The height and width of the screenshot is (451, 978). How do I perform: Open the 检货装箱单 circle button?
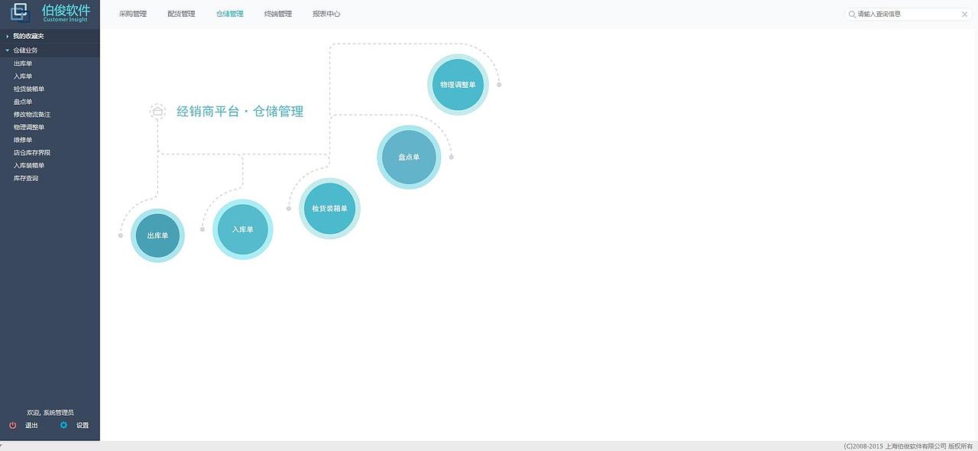tap(329, 208)
